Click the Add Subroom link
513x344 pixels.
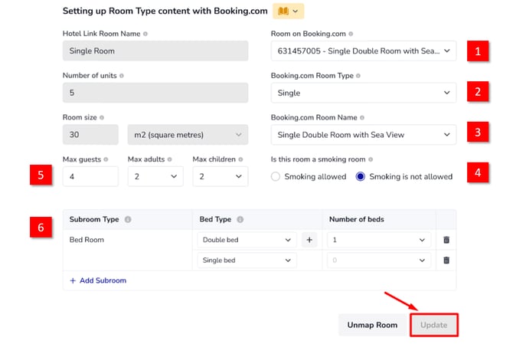[x=98, y=280]
